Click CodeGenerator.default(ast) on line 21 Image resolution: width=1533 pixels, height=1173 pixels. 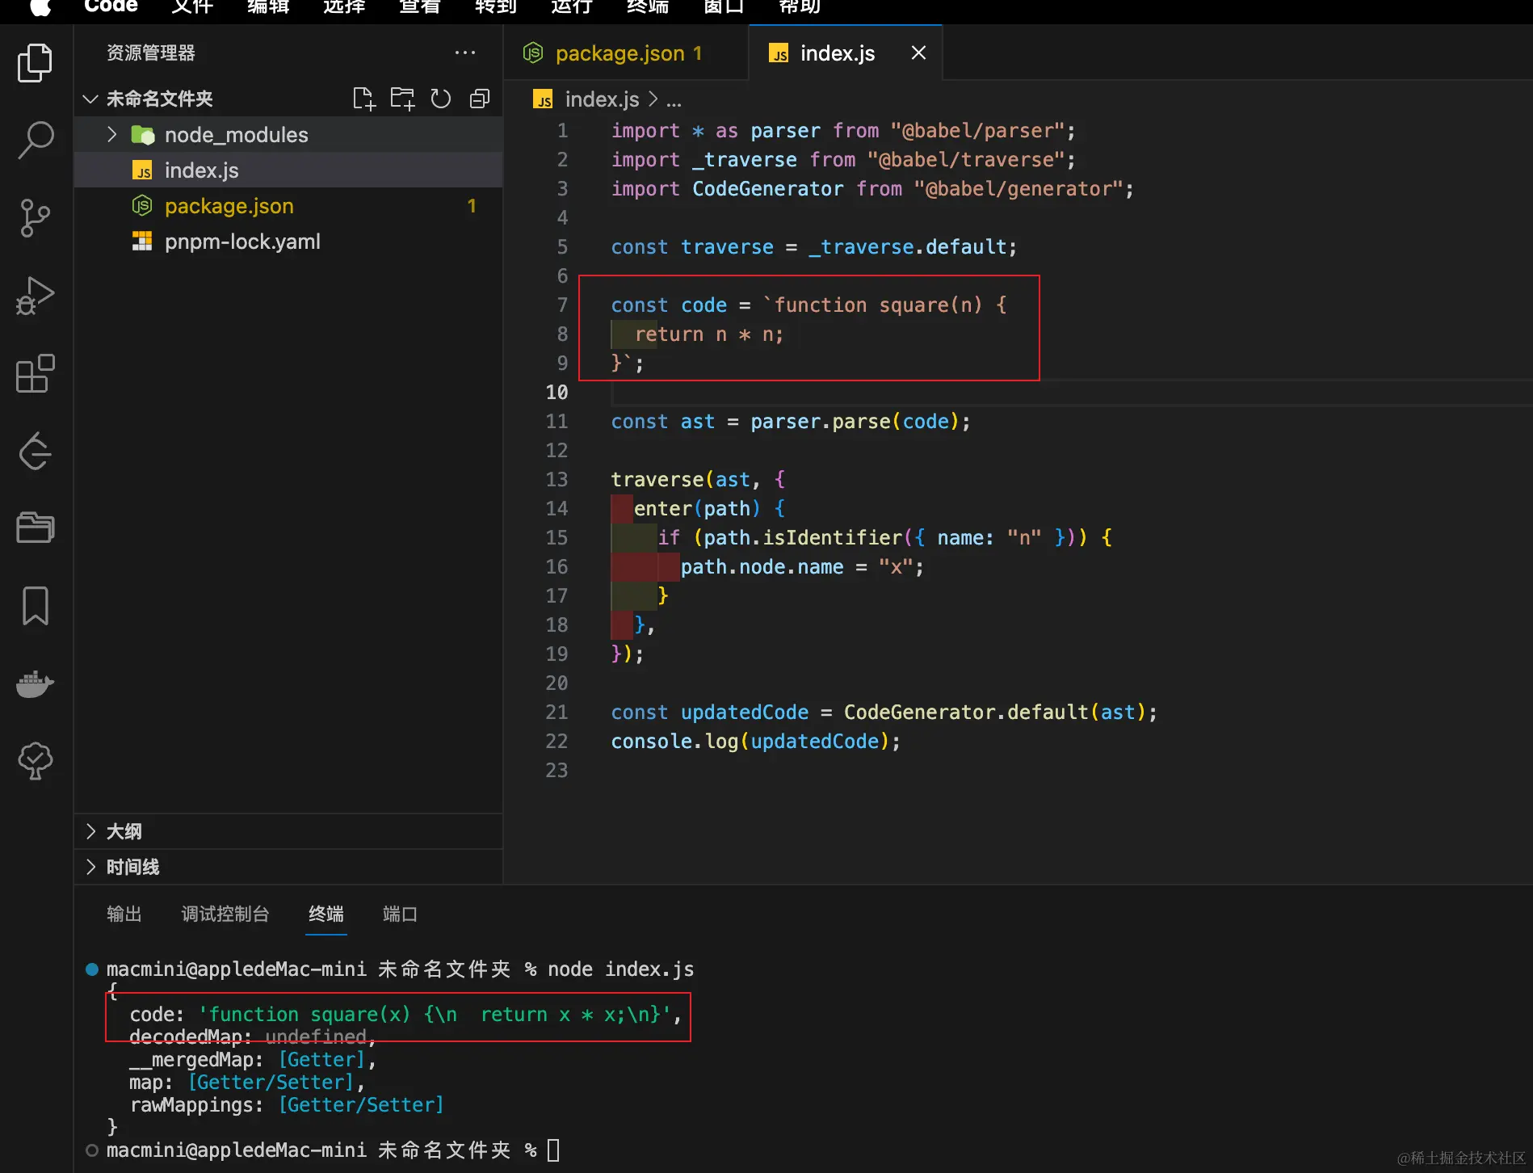click(995, 713)
